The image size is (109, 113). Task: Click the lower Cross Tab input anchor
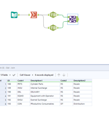(49, 28)
